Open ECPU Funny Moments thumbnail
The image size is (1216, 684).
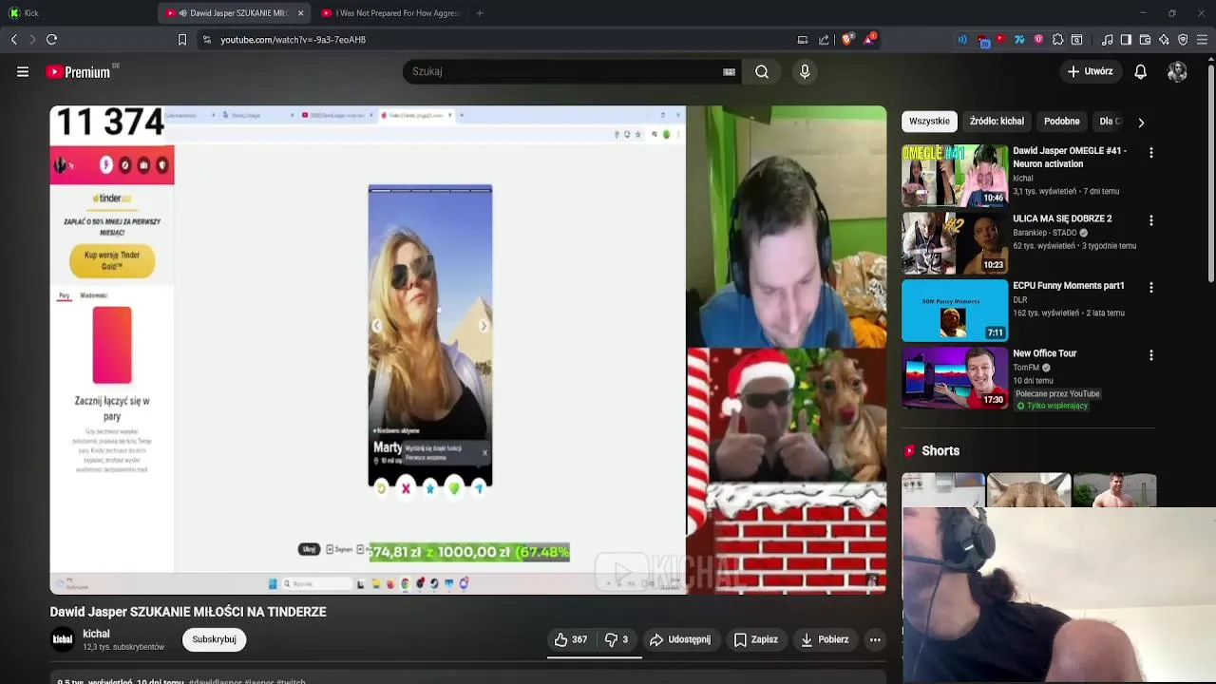click(955, 310)
